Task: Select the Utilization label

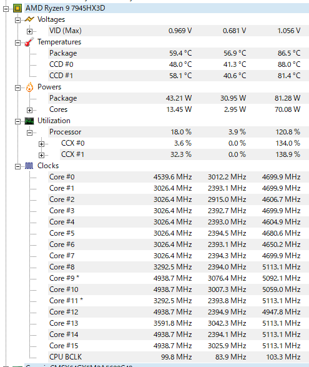Action: 54,121
